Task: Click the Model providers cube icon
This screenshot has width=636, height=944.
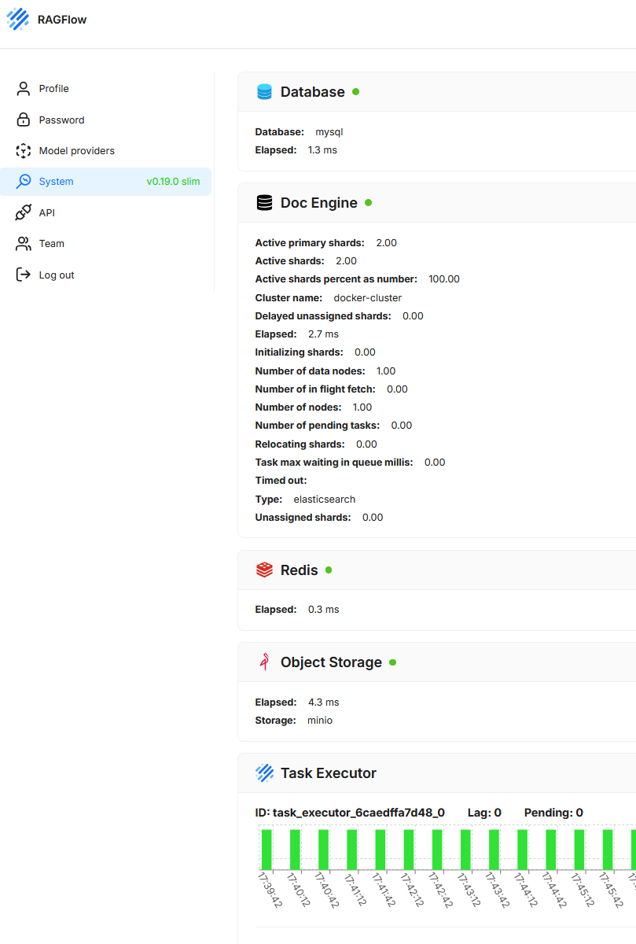Action: coord(24,151)
